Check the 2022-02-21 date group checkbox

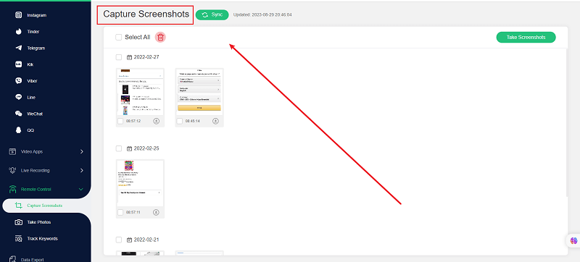pyautogui.click(x=119, y=240)
